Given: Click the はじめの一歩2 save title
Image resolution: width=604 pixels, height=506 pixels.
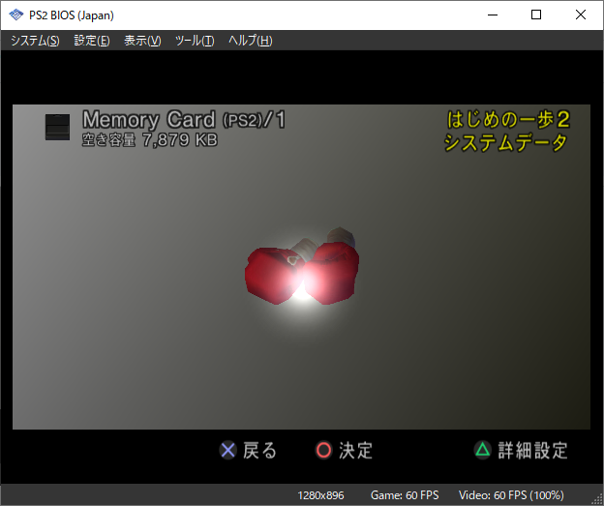Looking at the screenshot, I should tap(508, 119).
